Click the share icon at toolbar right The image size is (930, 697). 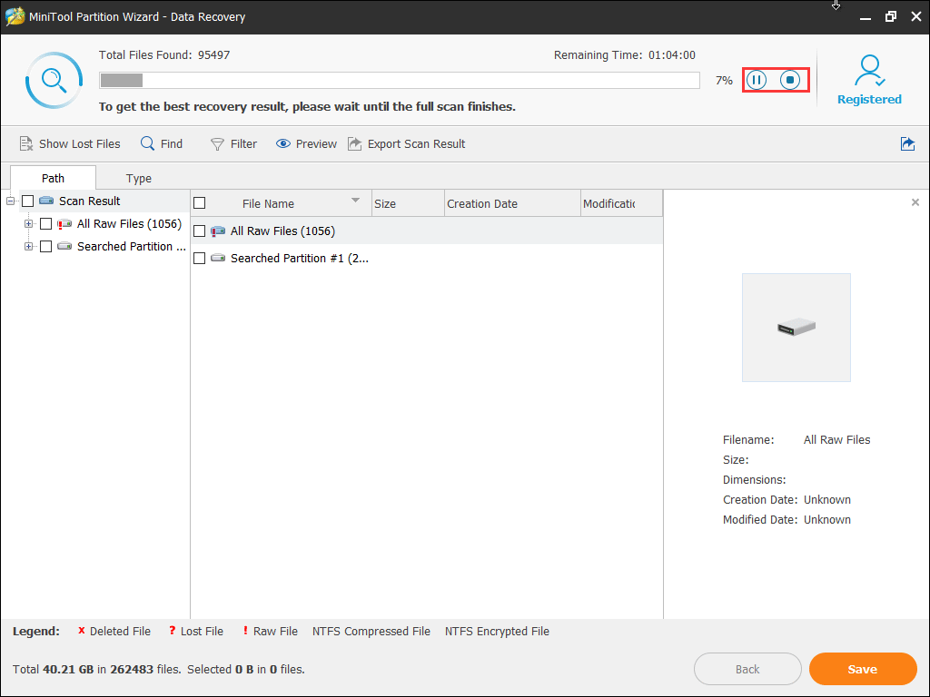coord(907,143)
